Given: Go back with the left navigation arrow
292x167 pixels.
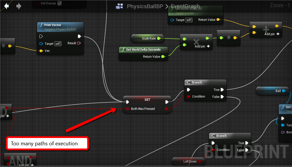Looking at the screenshot, I should [6, 6].
